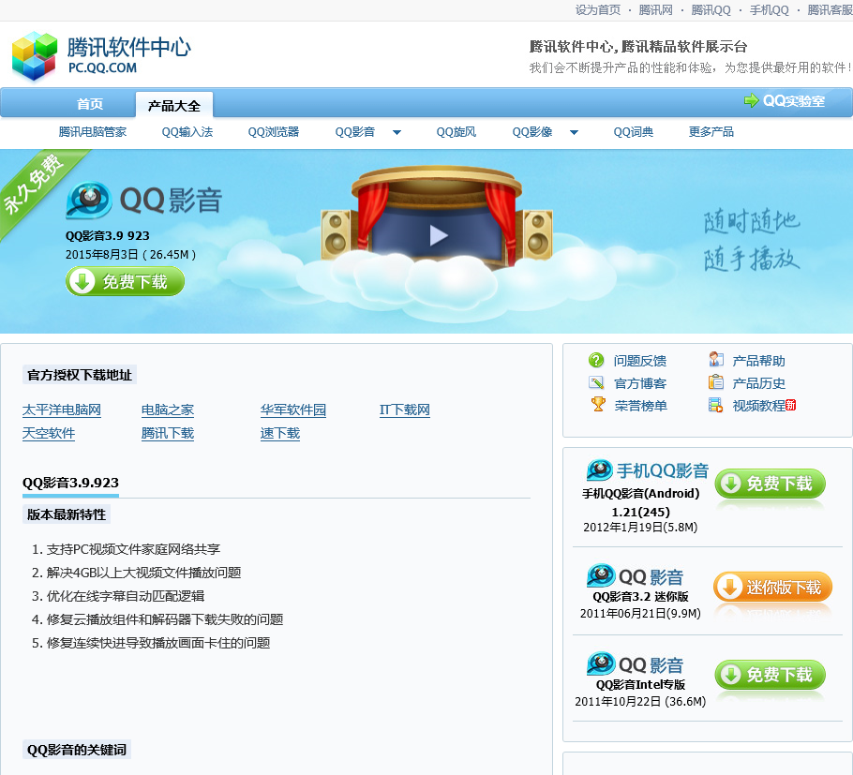Click text 支持PC视频文件家庭网络共享
The width and height of the screenshot is (853, 775).
(133, 549)
